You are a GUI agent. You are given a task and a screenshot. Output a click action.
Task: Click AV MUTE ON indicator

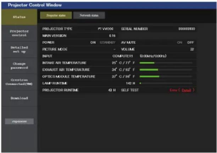click(179, 43)
